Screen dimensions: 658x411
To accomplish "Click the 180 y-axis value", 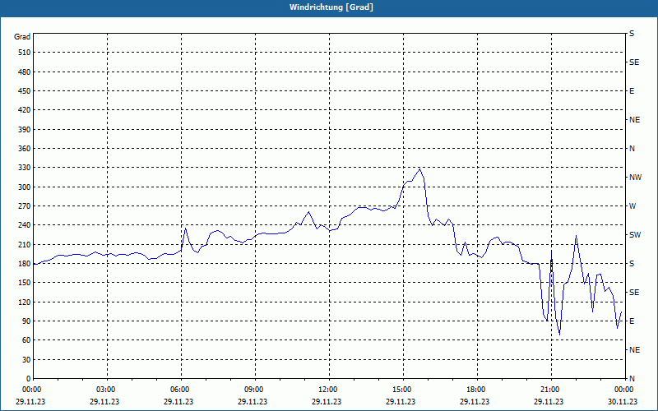I will (25, 264).
